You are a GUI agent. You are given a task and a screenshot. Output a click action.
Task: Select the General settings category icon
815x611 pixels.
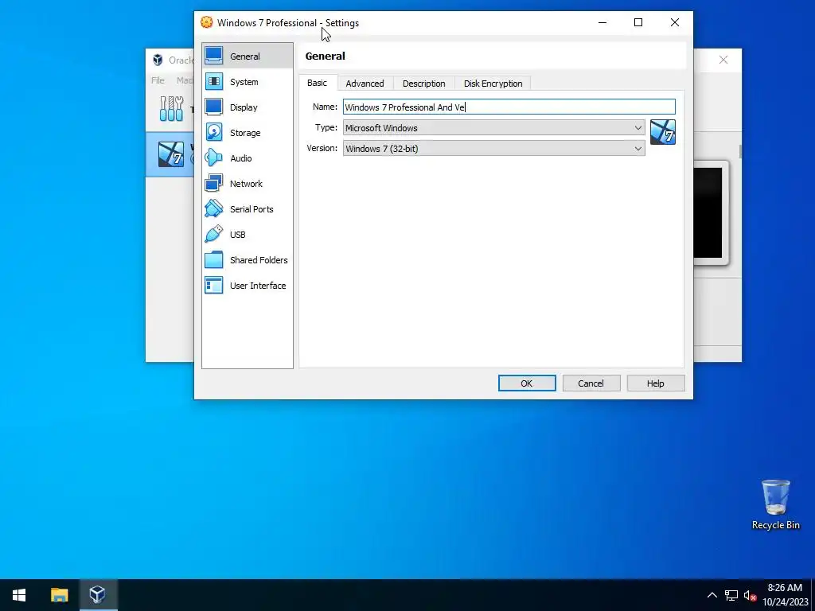click(x=213, y=56)
